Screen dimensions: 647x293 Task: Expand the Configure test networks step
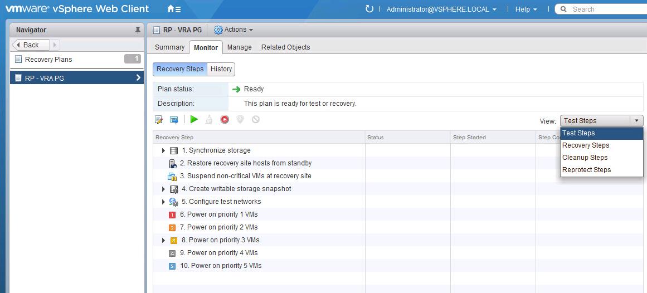(x=163, y=202)
